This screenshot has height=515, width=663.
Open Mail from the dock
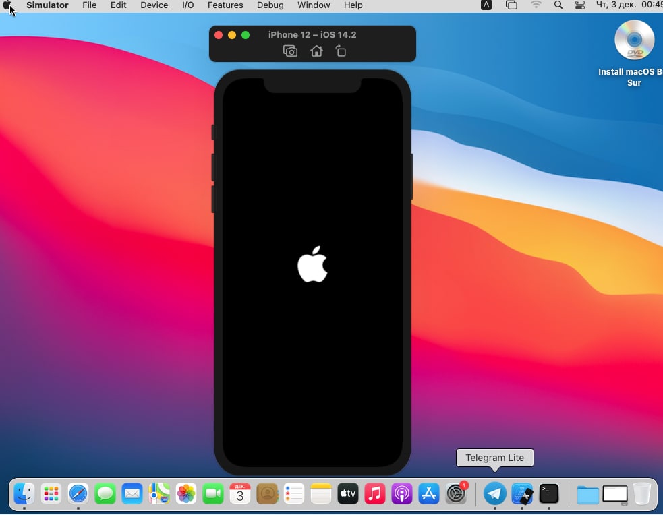pyautogui.click(x=132, y=493)
